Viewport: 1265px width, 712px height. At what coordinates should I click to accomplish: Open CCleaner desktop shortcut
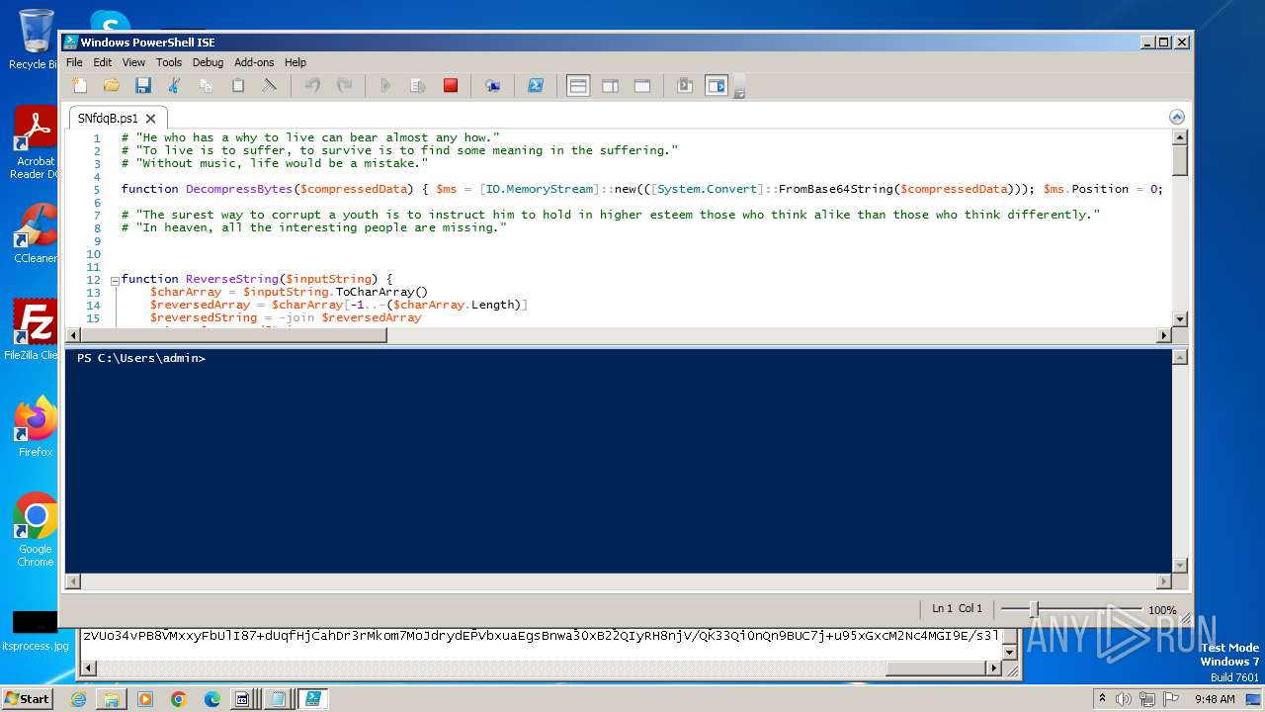[x=36, y=233]
